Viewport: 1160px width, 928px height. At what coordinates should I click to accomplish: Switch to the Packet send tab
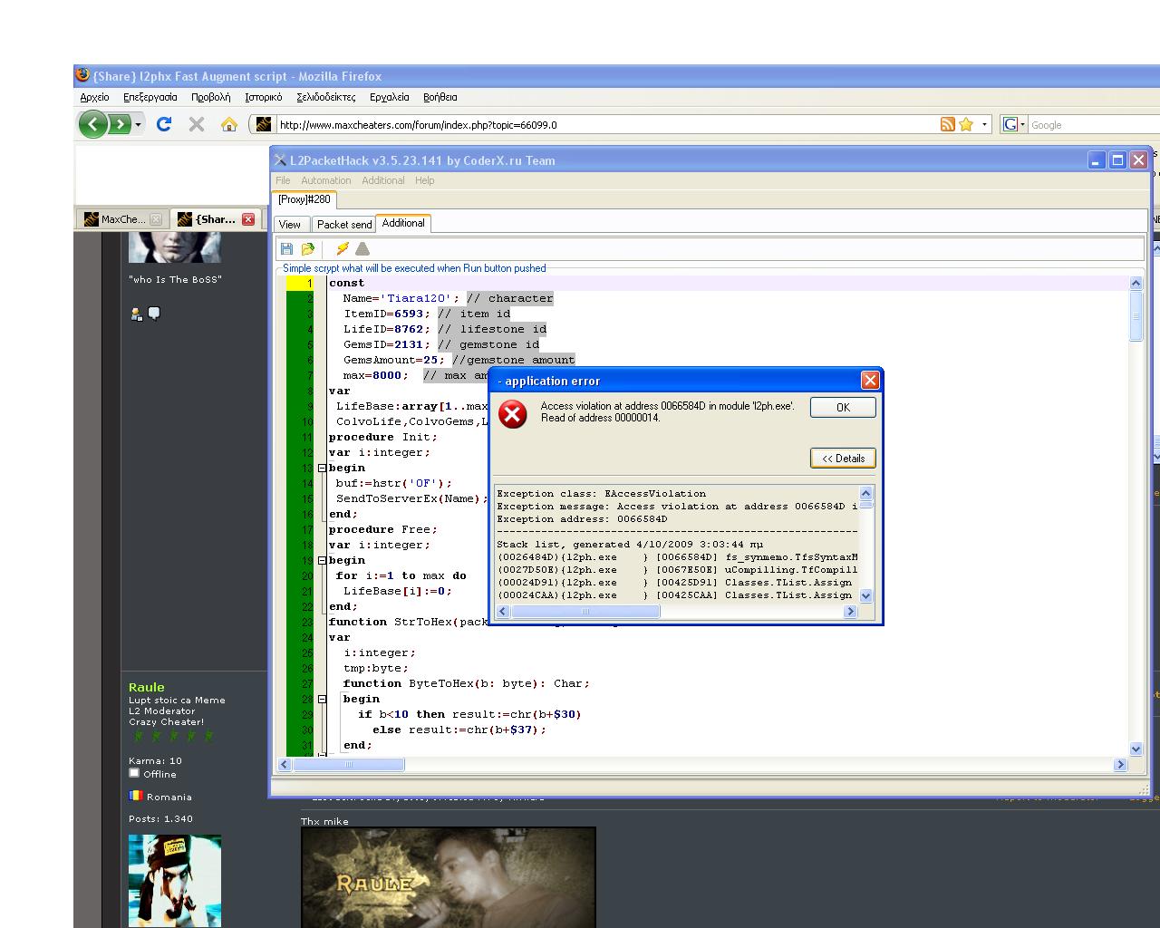344,224
